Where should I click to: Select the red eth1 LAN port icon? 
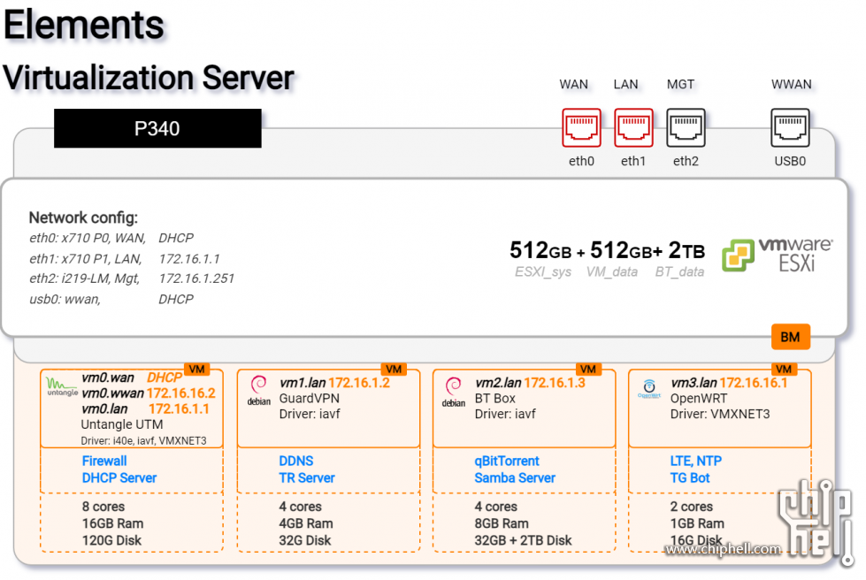(x=633, y=127)
